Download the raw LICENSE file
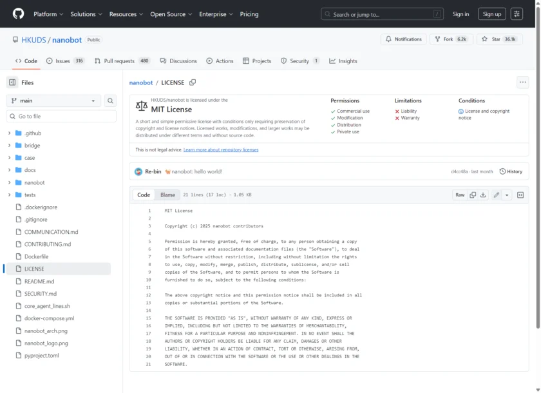The height and width of the screenshot is (393, 541). tap(483, 195)
